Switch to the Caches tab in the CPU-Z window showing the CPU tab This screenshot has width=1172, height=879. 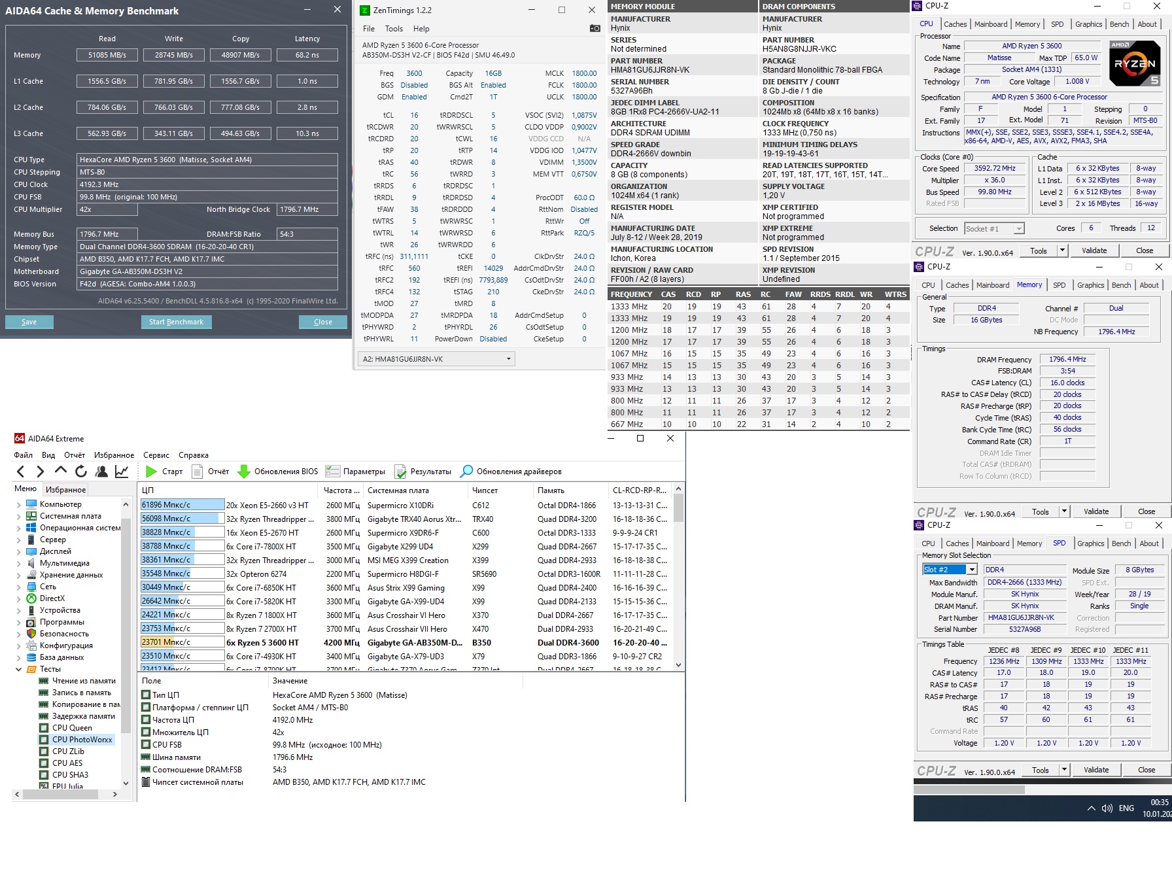point(955,24)
